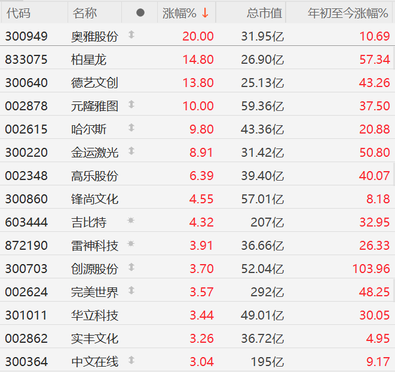The image size is (395, 372).
Task: Click the year-to-date value 4.95
Action: point(378,339)
